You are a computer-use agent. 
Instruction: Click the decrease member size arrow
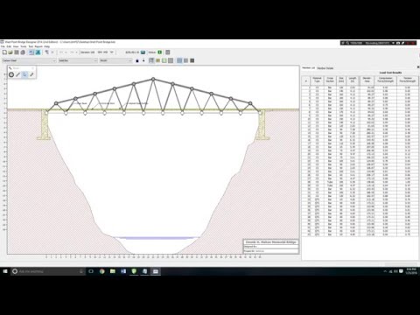tap(143, 60)
